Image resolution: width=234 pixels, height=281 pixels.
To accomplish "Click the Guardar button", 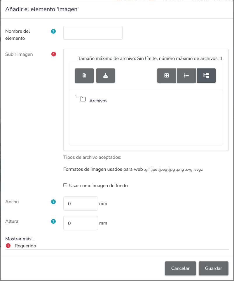I will (x=214, y=268).
